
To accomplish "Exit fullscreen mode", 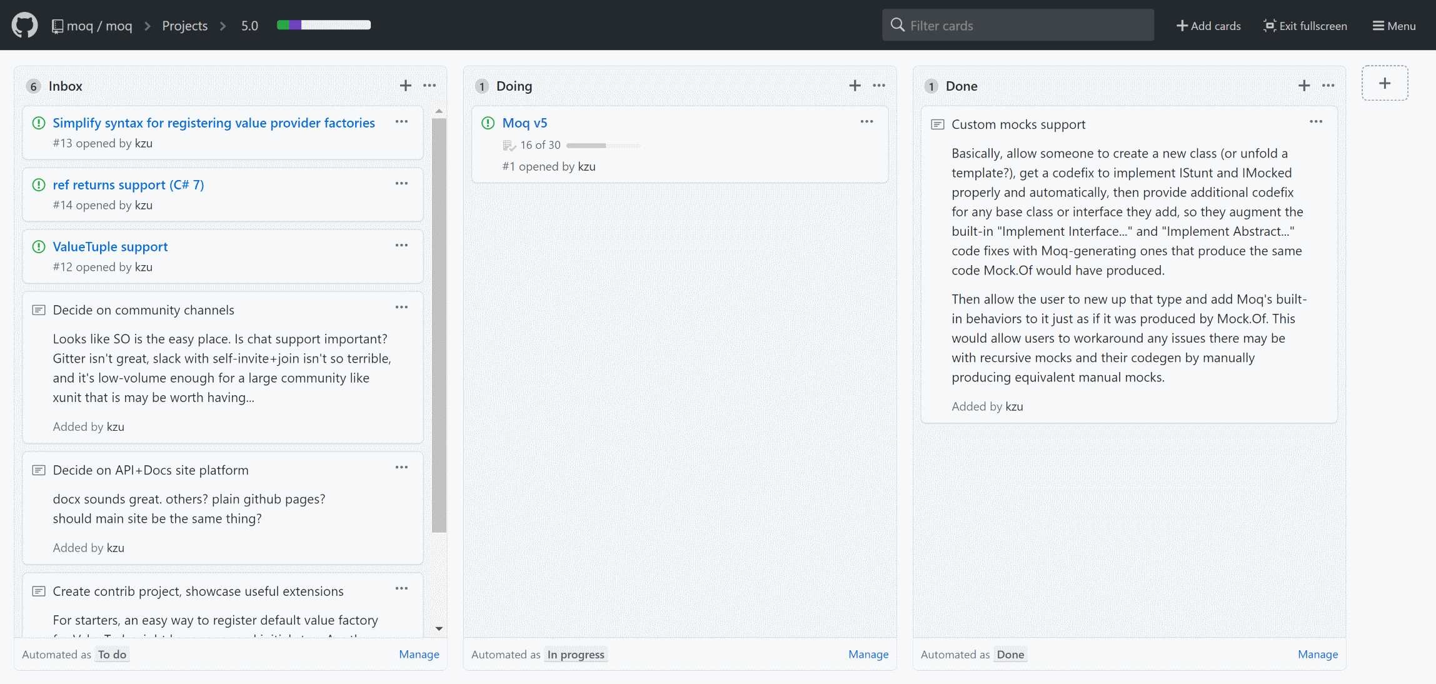I will pyautogui.click(x=1305, y=26).
